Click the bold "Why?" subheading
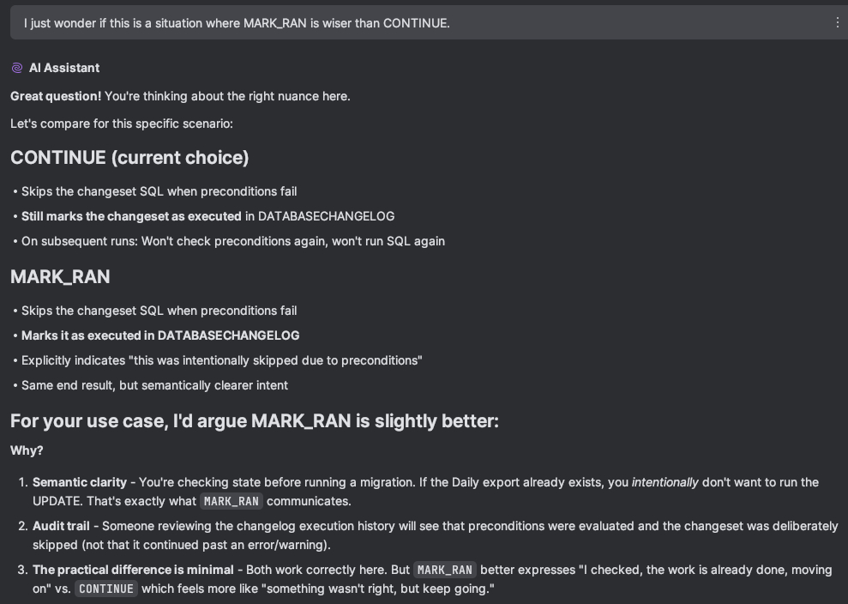 27,450
